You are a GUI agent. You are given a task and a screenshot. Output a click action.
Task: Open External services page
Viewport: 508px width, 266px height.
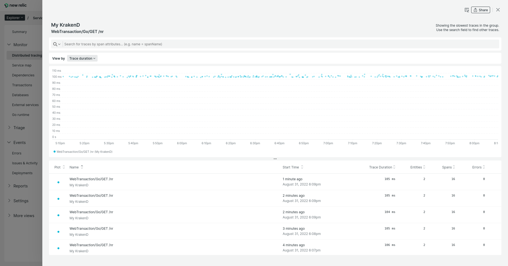(x=25, y=105)
